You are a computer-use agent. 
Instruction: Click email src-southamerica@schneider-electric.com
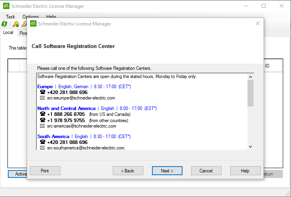pyautogui.click(x=85, y=148)
